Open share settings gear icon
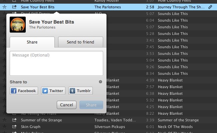217x133 pixels. tap(100, 82)
